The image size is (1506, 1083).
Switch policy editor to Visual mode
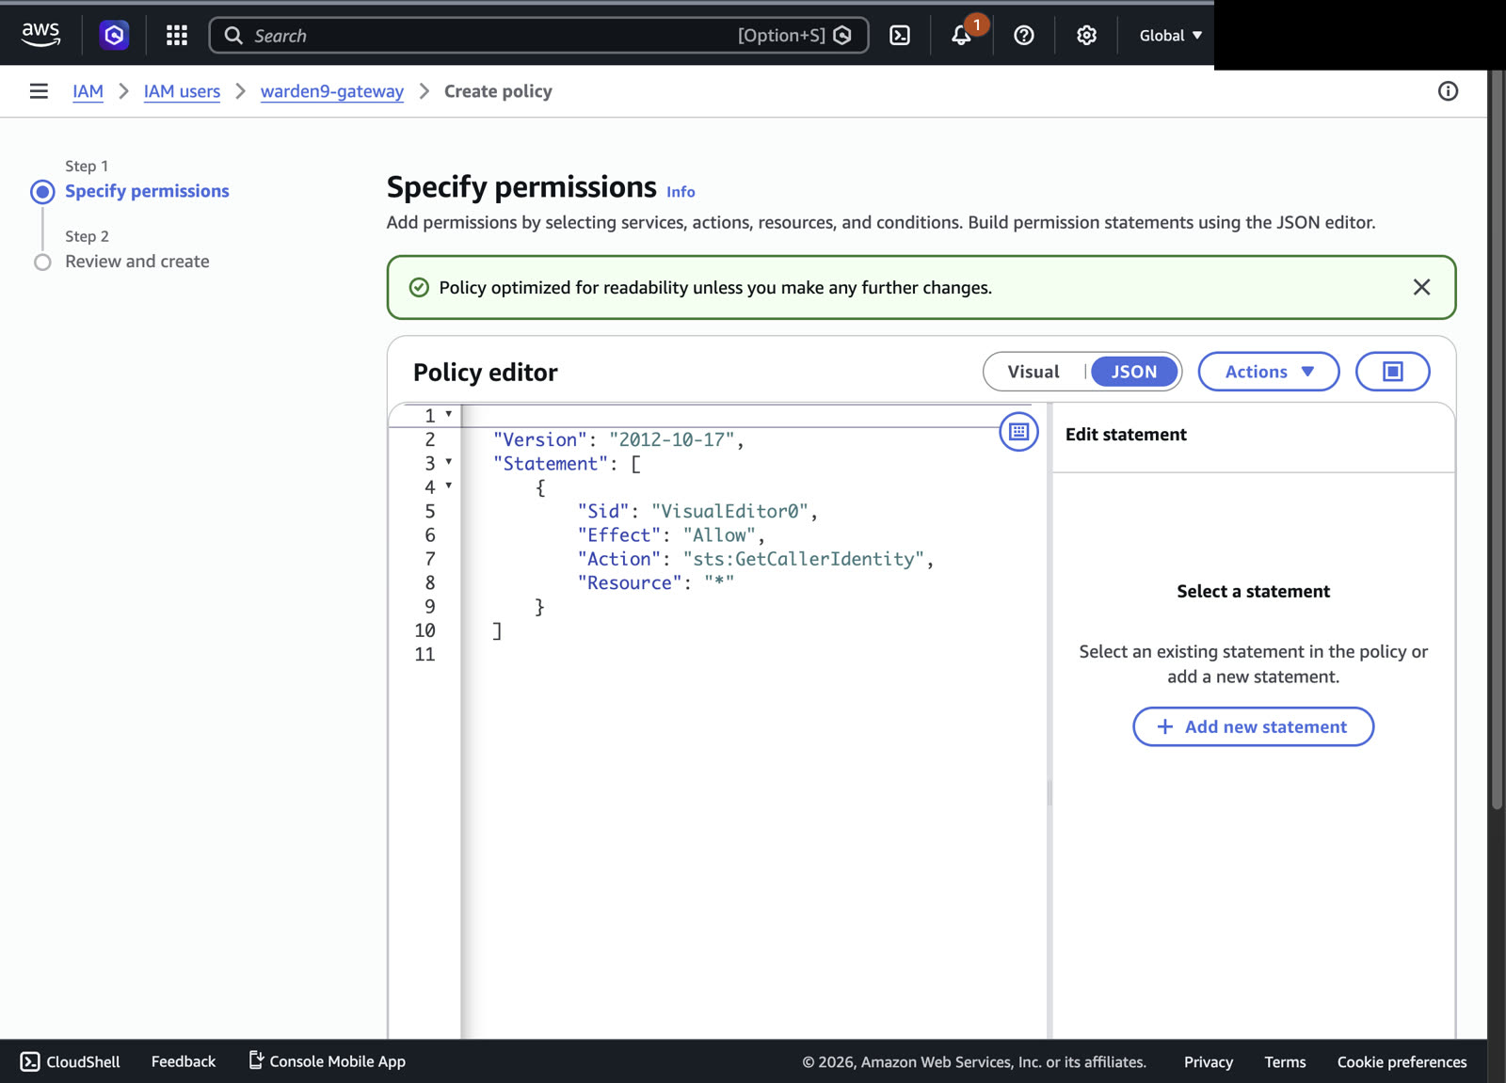pos(1033,372)
